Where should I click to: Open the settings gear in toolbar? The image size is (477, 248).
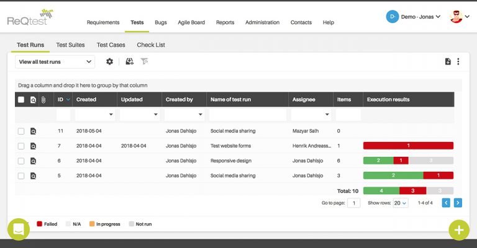[109, 61]
